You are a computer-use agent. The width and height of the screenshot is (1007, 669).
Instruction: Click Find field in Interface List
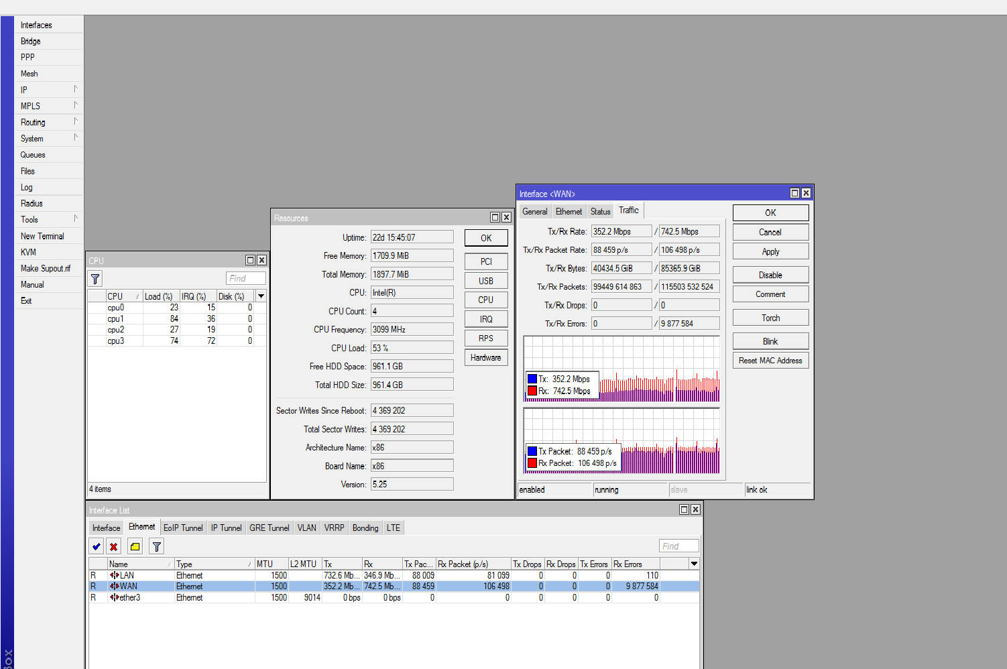point(678,546)
